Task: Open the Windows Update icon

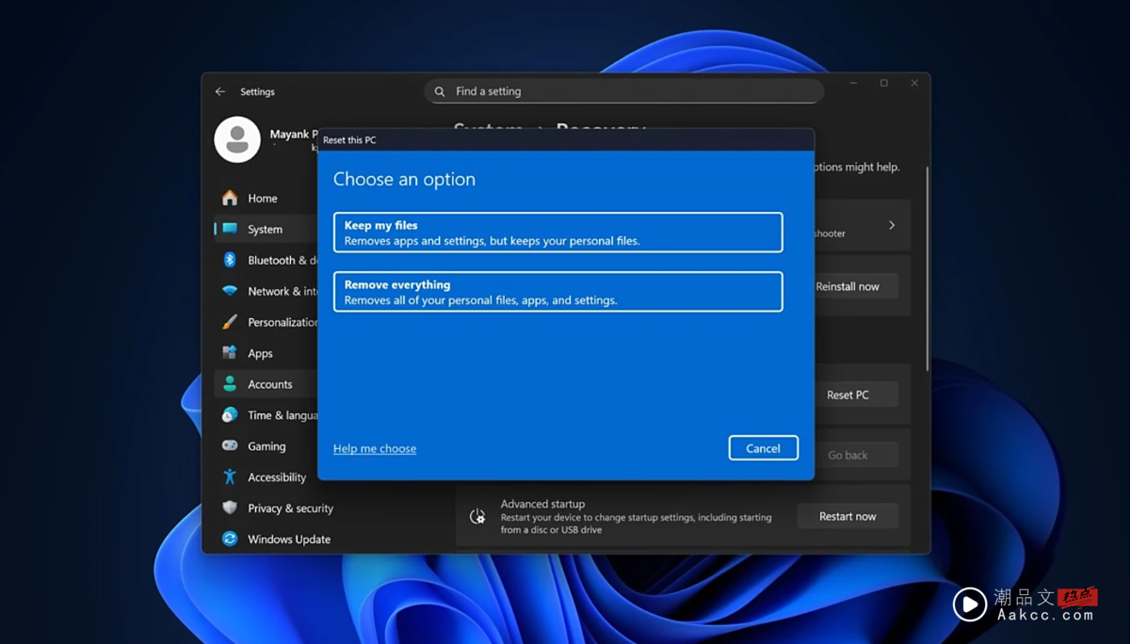Action: (229, 539)
